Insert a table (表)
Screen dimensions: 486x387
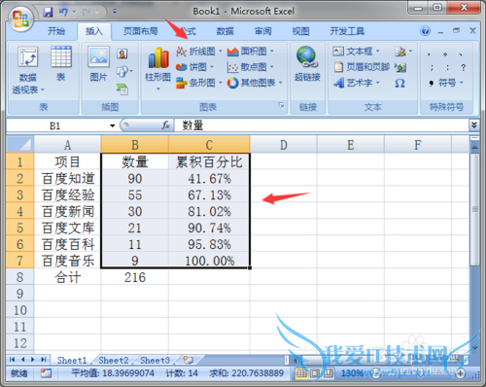click(x=61, y=64)
